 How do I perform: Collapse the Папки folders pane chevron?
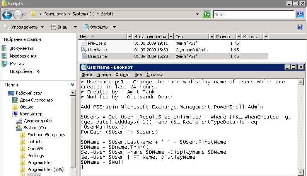coord(72,85)
